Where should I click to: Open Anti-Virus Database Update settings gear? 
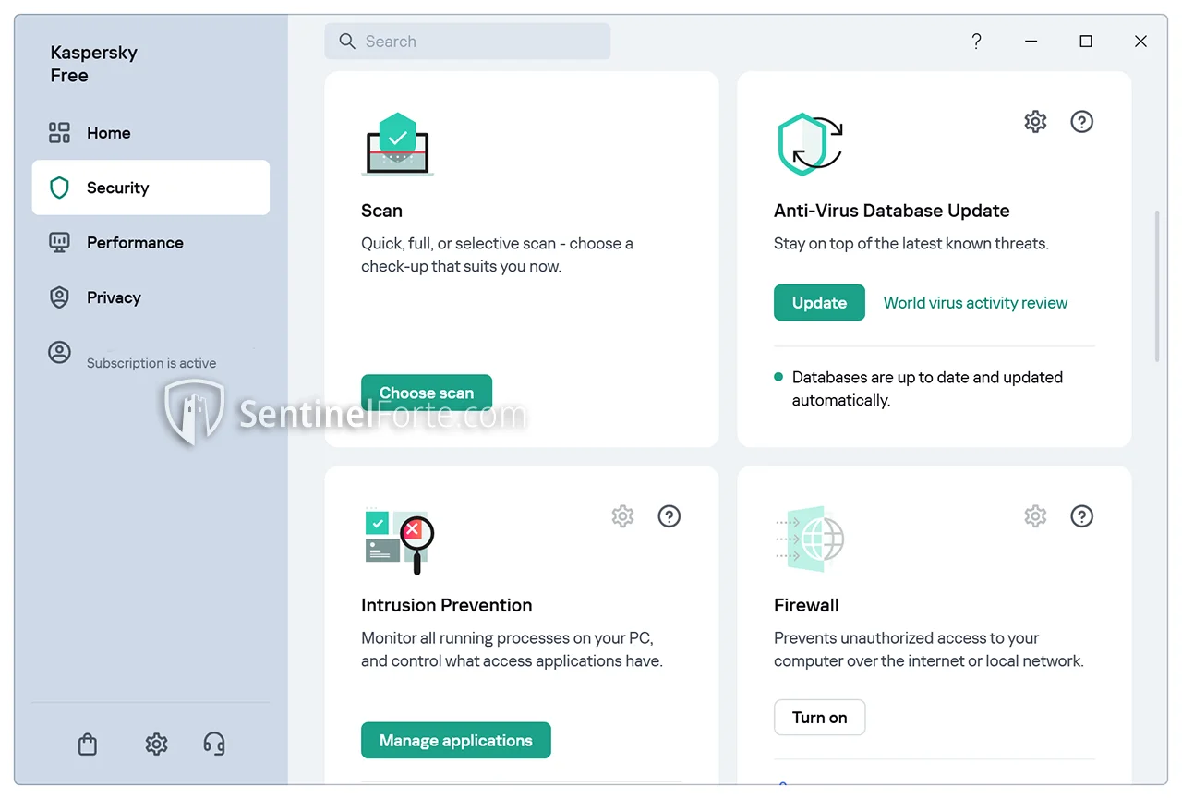(1035, 122)
